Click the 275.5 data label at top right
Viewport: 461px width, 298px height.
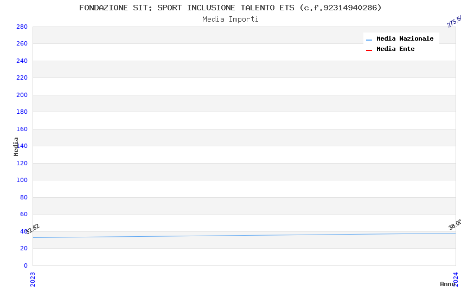coord(454,22)
